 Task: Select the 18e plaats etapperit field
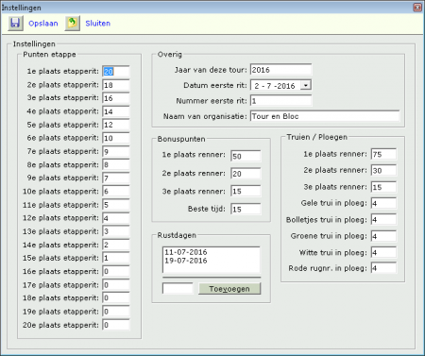pos(116,298)
